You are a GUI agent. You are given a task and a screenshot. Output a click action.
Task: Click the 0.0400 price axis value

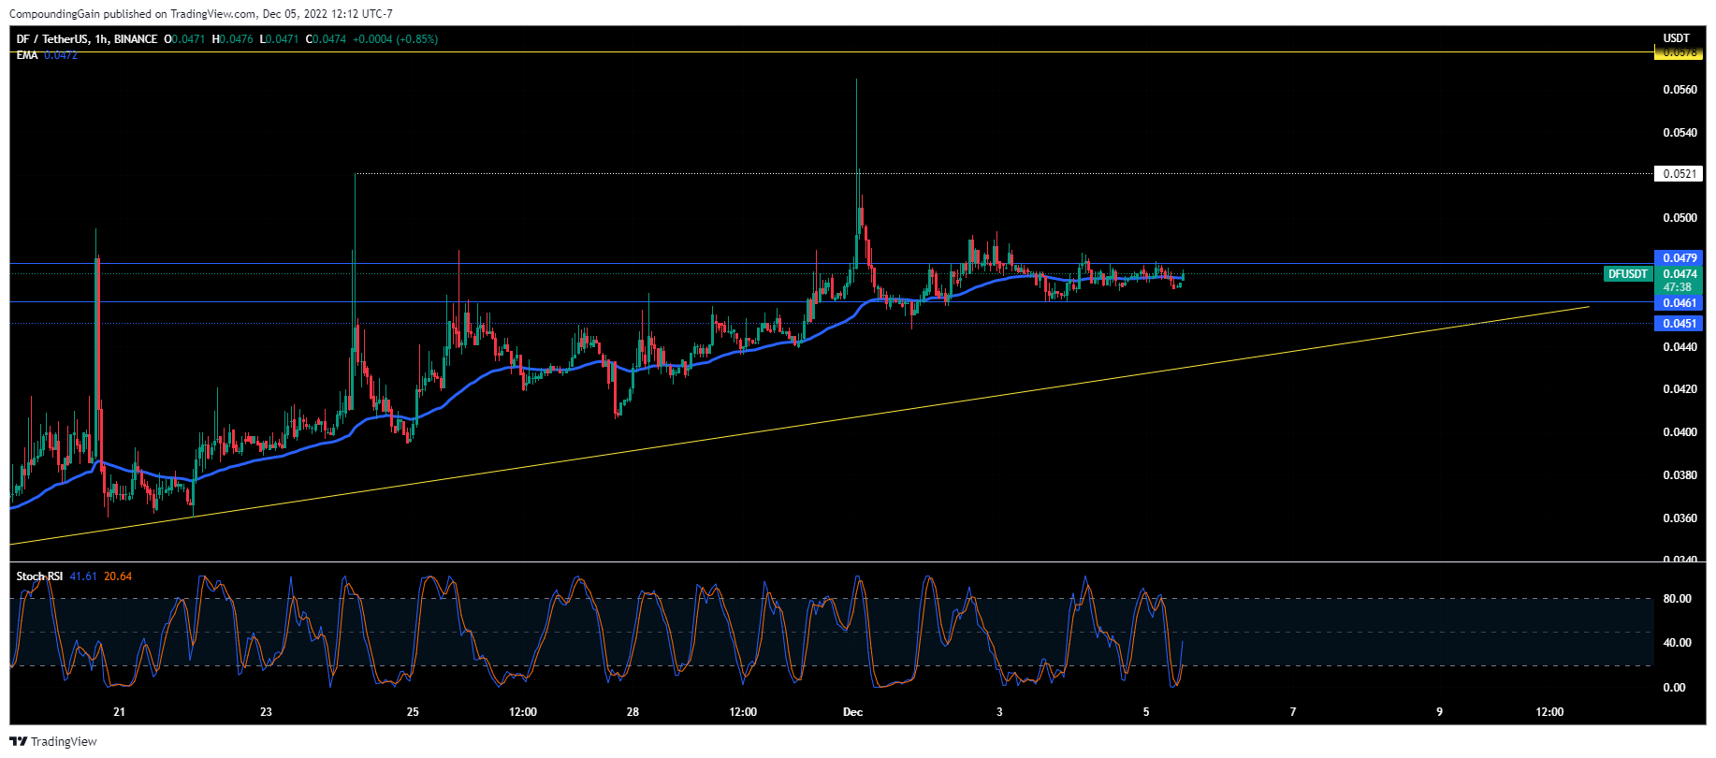pyautogui.click(x=1680, y=432)
